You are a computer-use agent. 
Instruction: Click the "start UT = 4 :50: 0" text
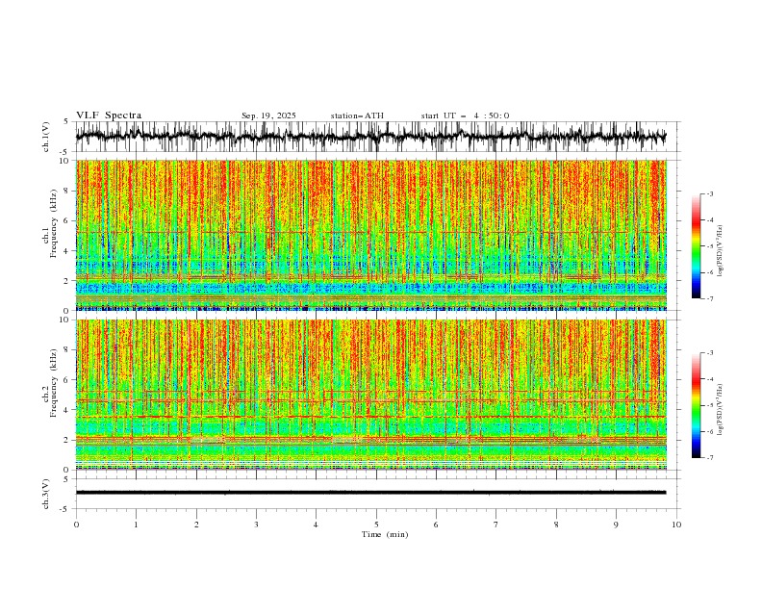(465, 115)
